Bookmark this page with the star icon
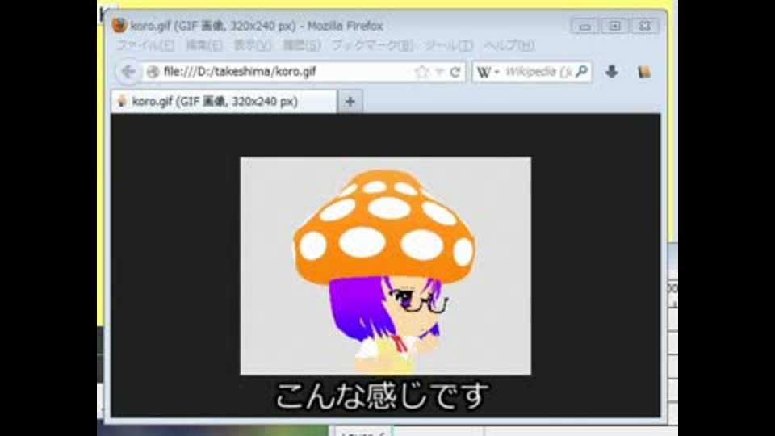The width and height of the screenshot is (775, 436). (x=421, y=72)
